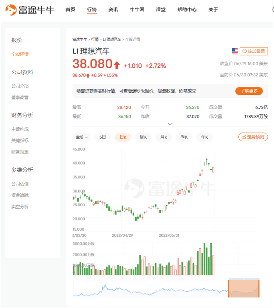This screenshot has width=274, height=308.
Task: Open 董事高管 in sidebar
Action: point(20,97)
